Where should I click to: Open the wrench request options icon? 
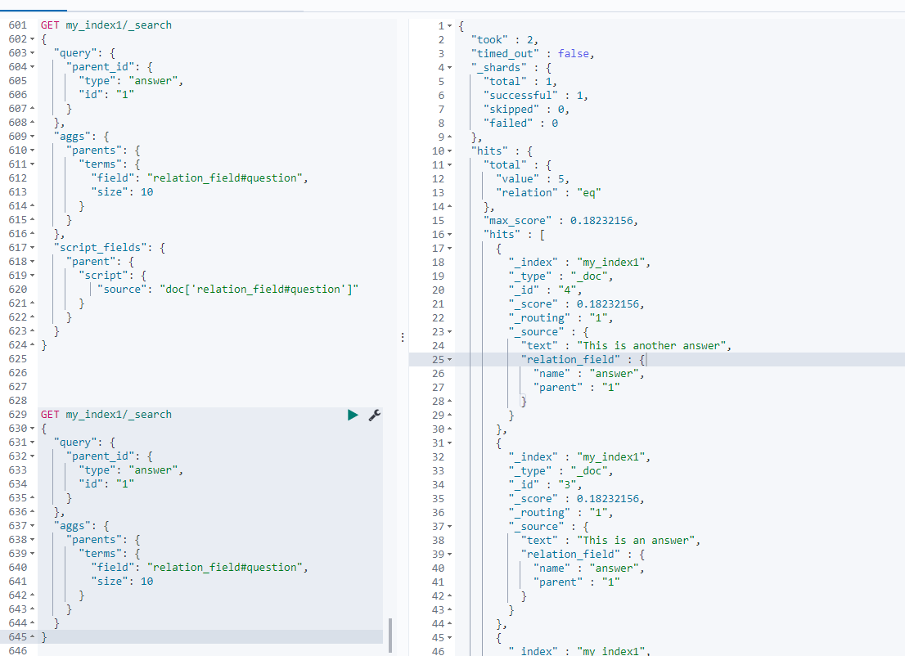tap(375, 415)
